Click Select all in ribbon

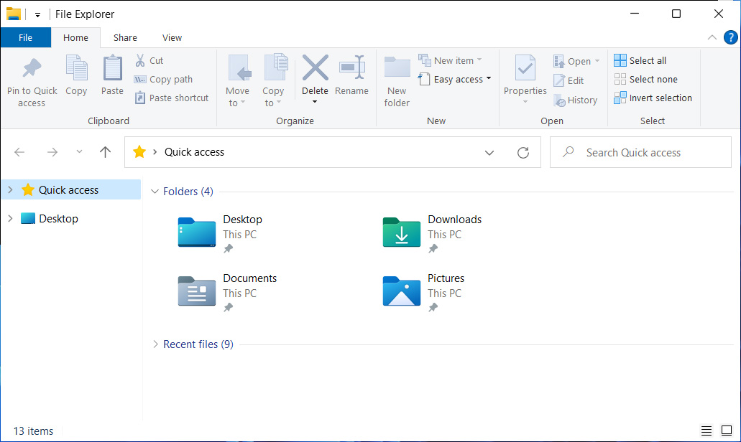coord(640,60)
